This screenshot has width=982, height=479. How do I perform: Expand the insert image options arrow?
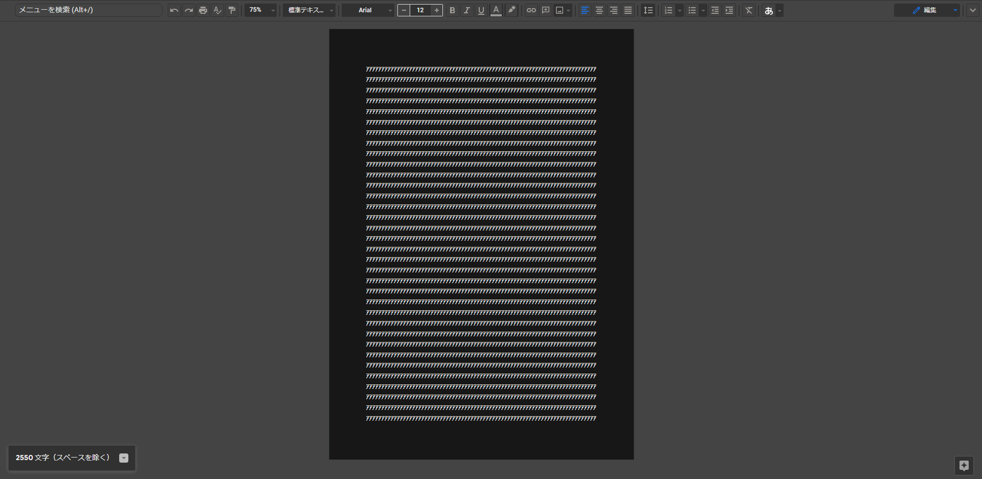(x=568, y=10)
